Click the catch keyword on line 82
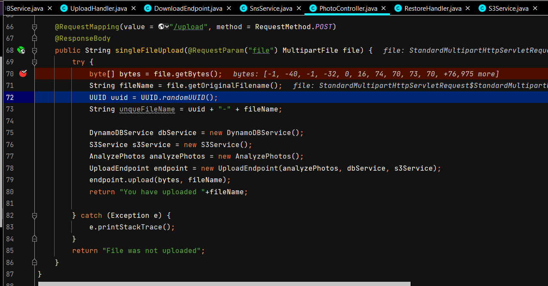The height and width of the screenshot is (286, 548). point(91,215)
